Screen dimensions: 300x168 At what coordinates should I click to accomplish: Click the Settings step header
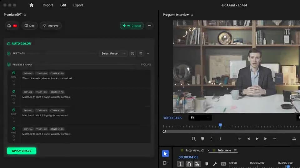(x=18, y=54)
